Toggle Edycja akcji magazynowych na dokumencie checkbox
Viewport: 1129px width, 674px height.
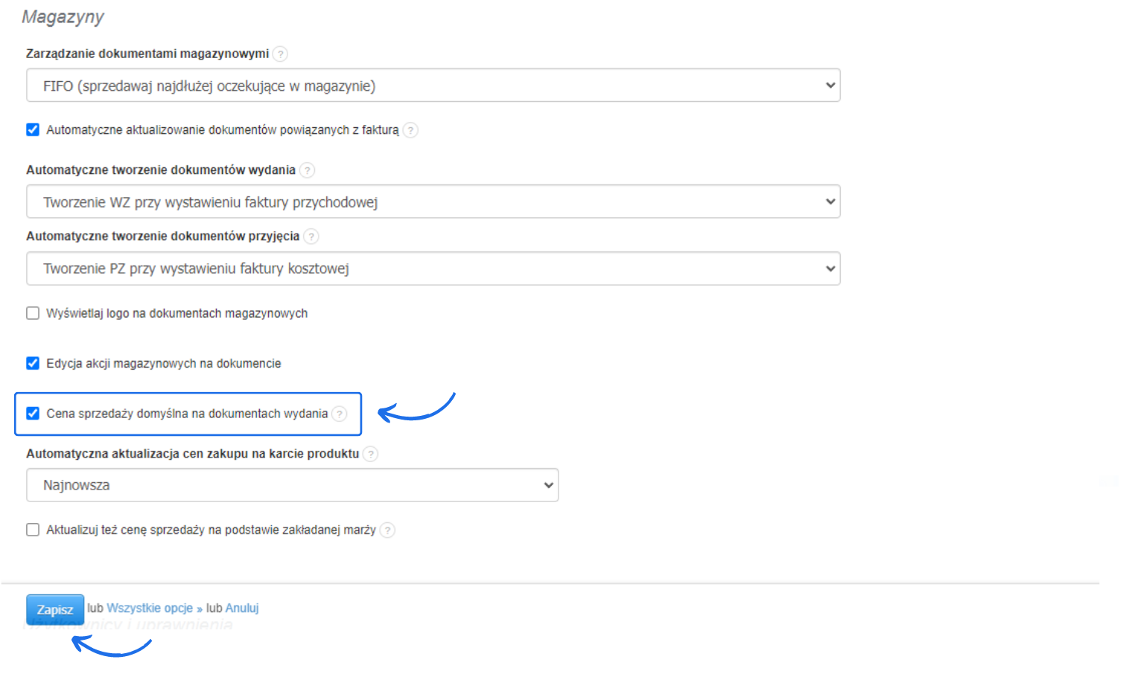point(33,363)
